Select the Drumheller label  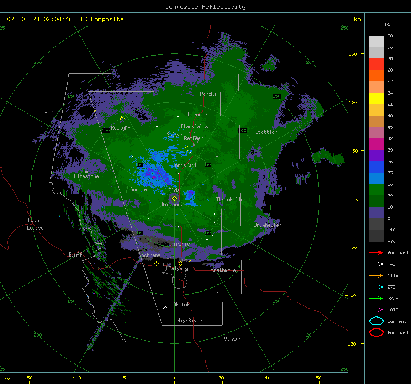268,225
